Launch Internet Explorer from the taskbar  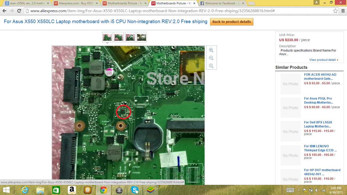pos(25,190)
